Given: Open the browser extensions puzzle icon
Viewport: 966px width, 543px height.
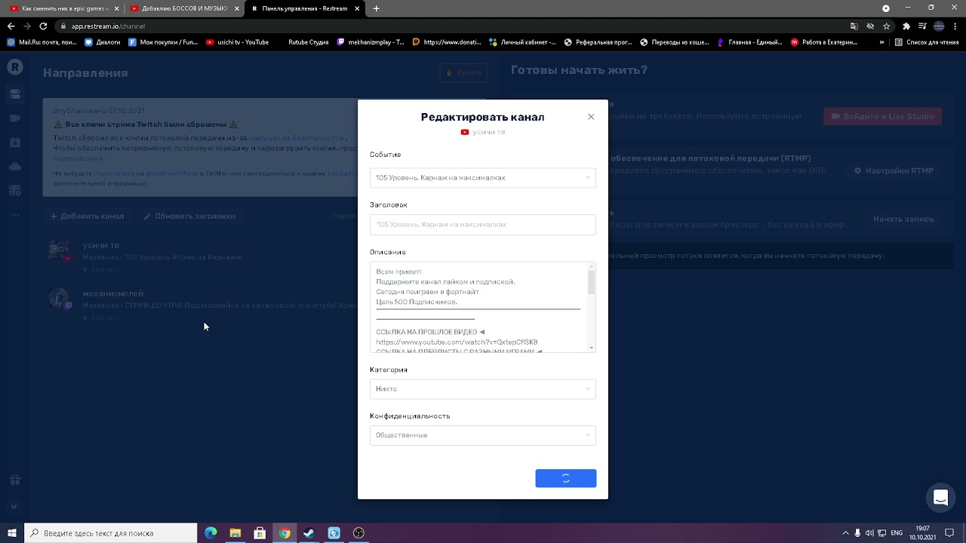Looking at the screenshot, I should click(906, 26).
